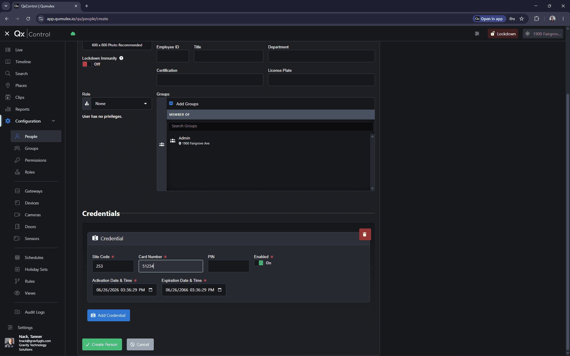This screenshot has height=356, width=570.
Task: Click into the Search Groups field
Action: (x=270, y=126)
